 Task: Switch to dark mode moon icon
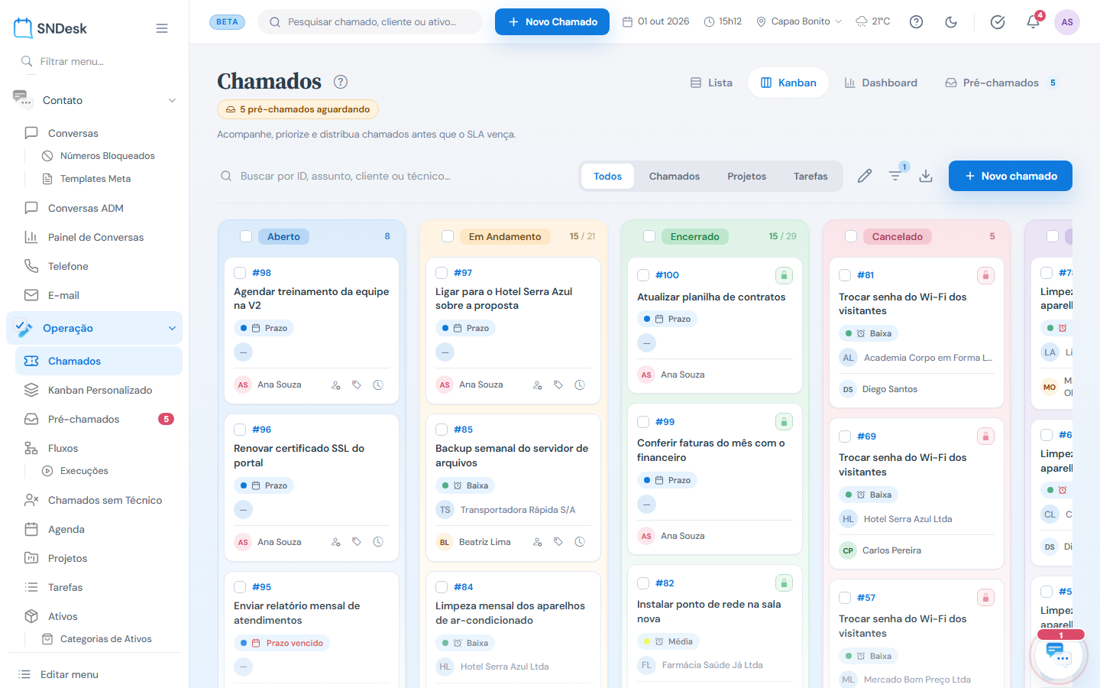(951, 22)
